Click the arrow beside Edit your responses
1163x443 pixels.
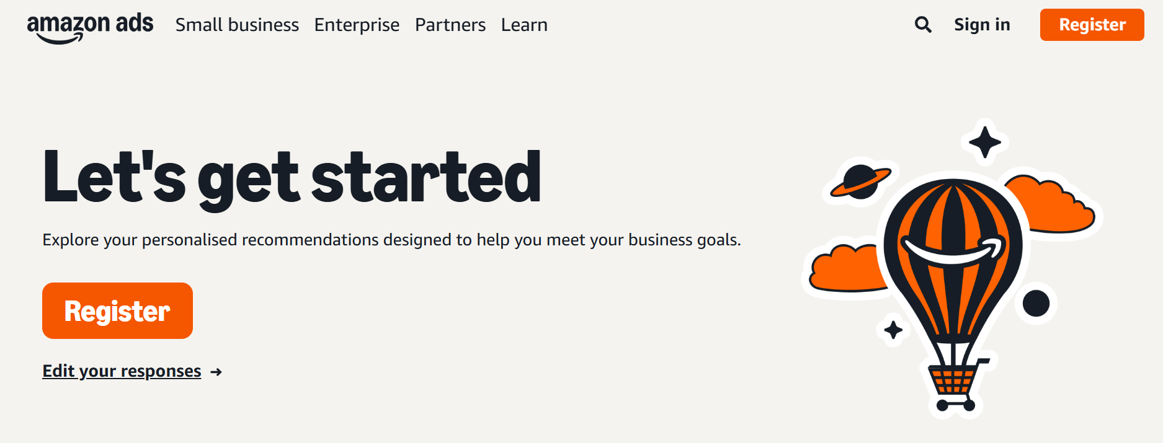coord(216,372)
